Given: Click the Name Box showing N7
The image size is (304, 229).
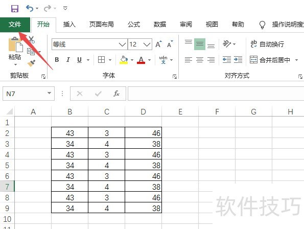Looking at the screenshot, I should pyautogui.click(x=29, y=94).
